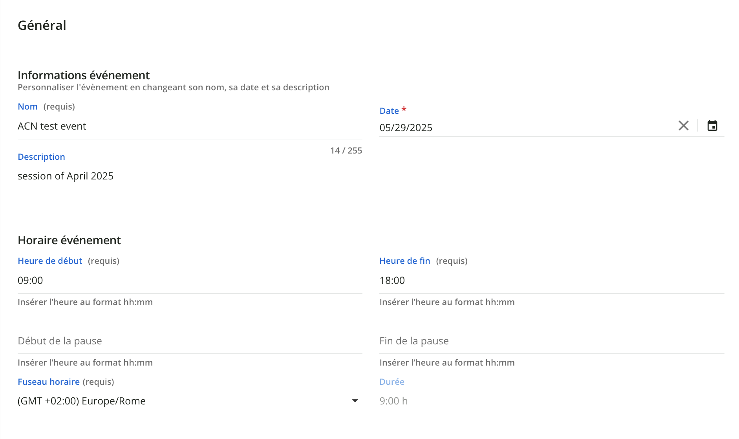Select the Europe/Rome timezone value
Image resolution: width=739 pixels, height=439 pixels.
pos(82,401)
